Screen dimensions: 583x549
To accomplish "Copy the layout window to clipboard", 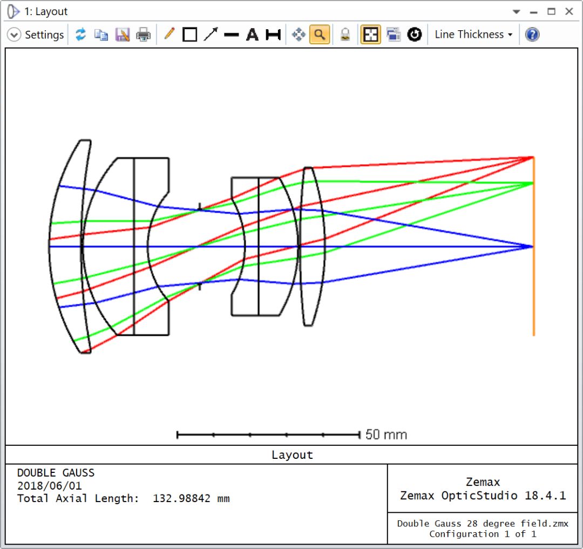I will pyautogui.click(x=101, y=35).
